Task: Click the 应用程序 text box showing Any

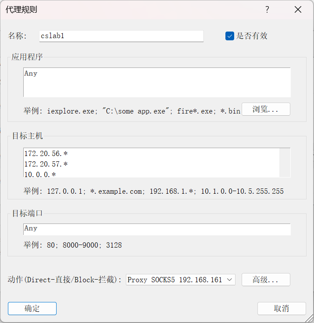Action: tap(157, 82)
